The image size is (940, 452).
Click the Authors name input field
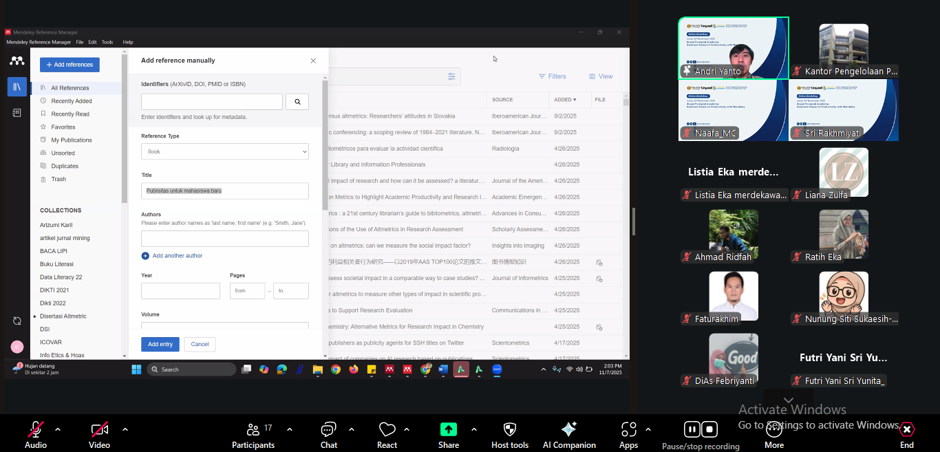(225, 239)
